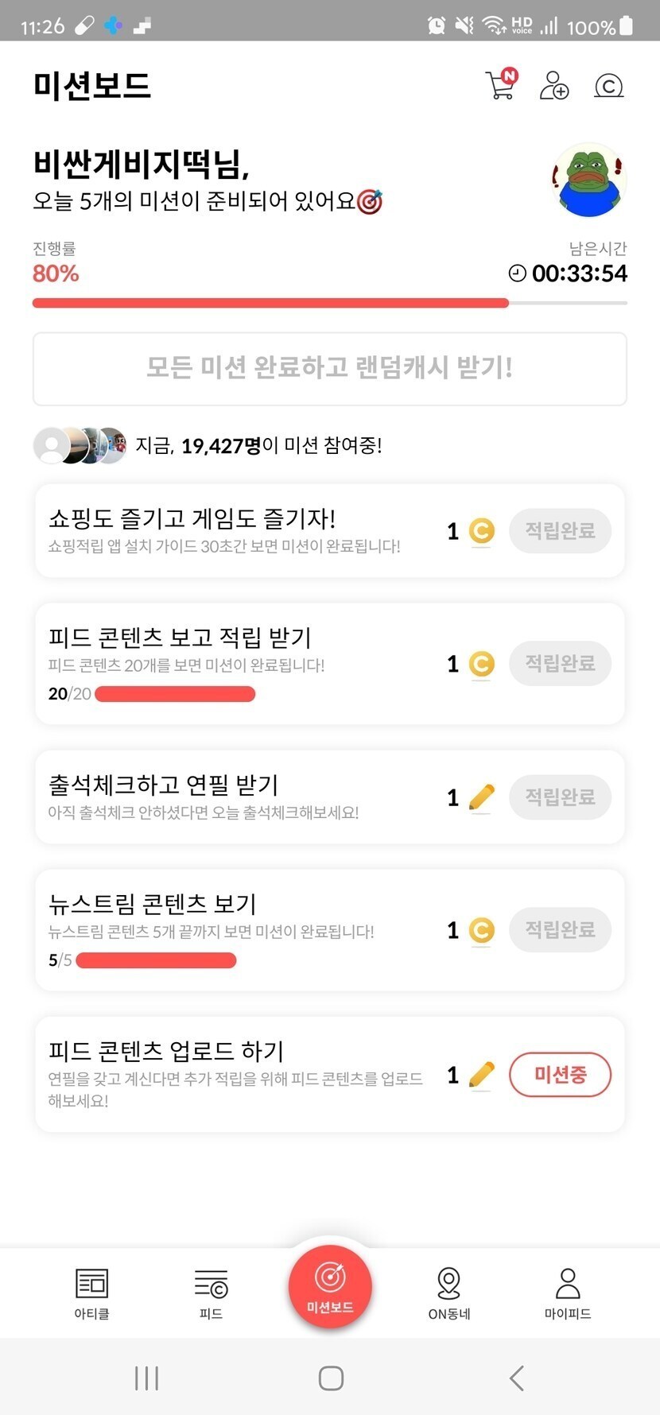This screenshot has width=660, height=1415.
Task: Tap the participant avatars next to 19,427명
Action: 80,445
